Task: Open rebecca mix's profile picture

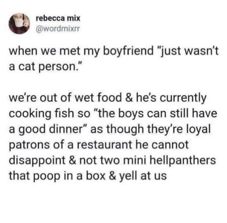Action: tap(19, 24)
